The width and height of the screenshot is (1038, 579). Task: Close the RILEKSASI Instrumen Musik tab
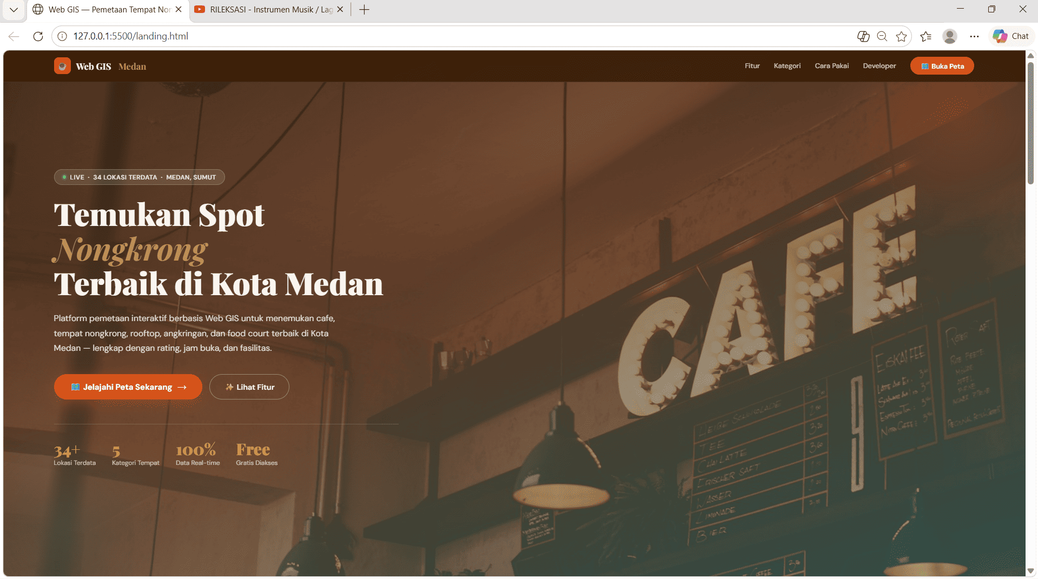340,10
